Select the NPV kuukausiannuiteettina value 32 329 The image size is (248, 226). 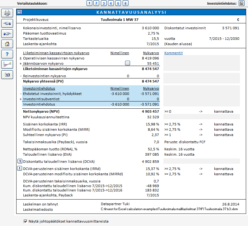tap(153, 117)
